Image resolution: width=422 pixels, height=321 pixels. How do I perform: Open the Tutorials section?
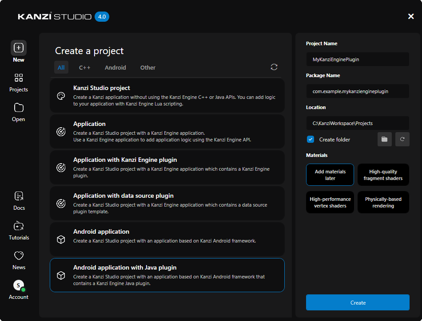(x=18, y=226)
